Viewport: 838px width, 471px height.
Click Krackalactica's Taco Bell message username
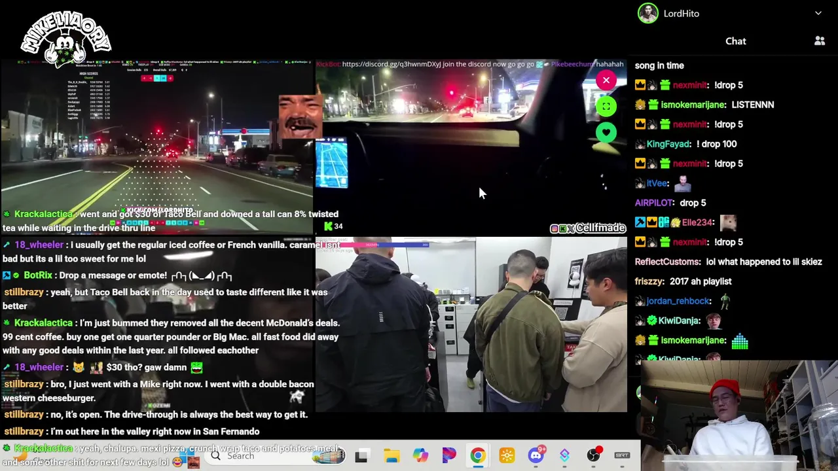point(43,214)
